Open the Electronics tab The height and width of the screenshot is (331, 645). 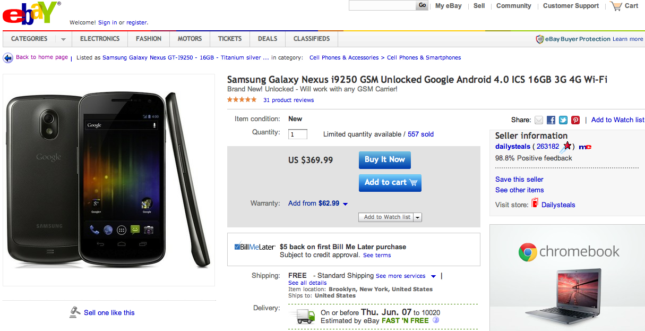tap(100, 39)
